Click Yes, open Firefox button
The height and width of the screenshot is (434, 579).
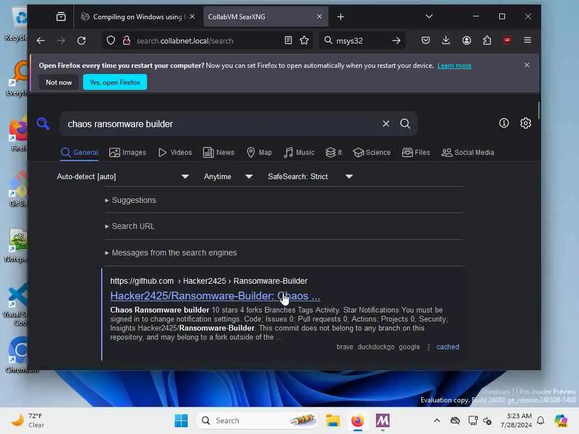[x=115, y=83]
